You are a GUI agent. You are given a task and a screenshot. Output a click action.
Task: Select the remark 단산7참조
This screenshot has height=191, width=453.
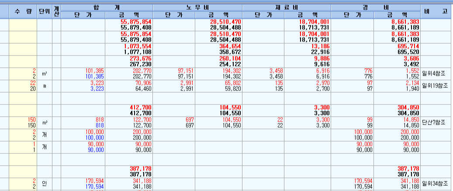[435, 122]
